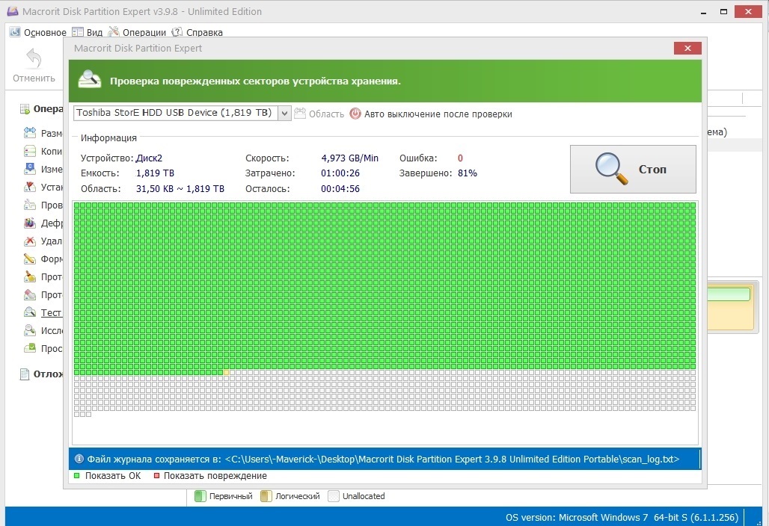This screenshot has height=526, width=769.
Task: Click the Опера... operations panel header icon
Action: click(x=25, y=109)
